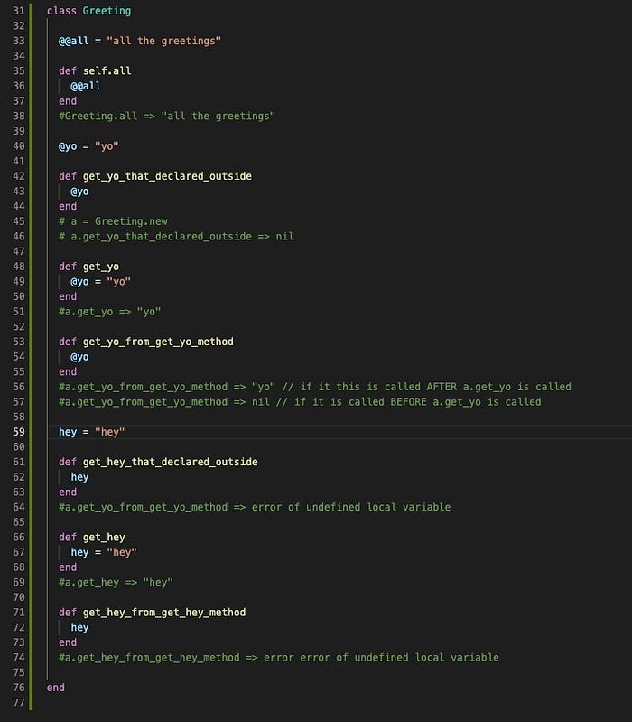
Task: Click the class keyword on line 31
Action: click(61, 11)
